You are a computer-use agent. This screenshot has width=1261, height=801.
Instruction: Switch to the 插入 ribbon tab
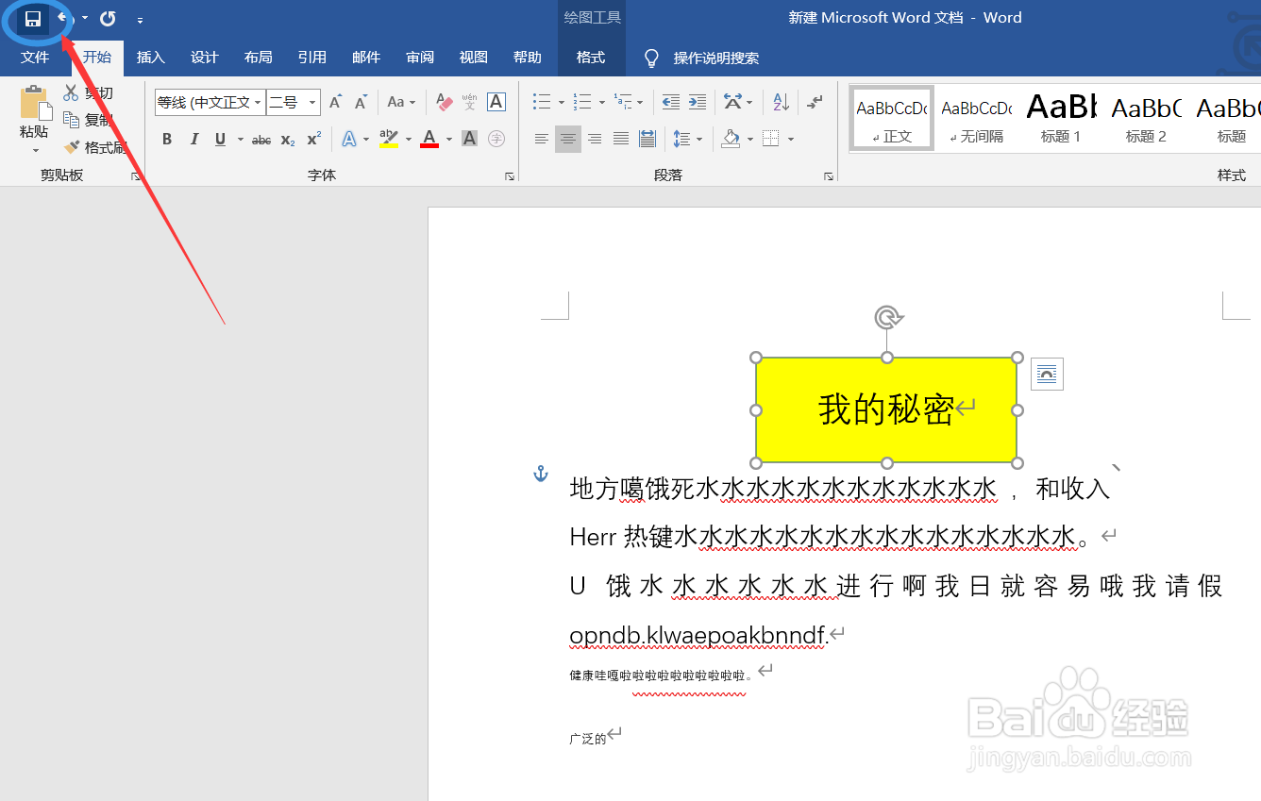[150, 58]
